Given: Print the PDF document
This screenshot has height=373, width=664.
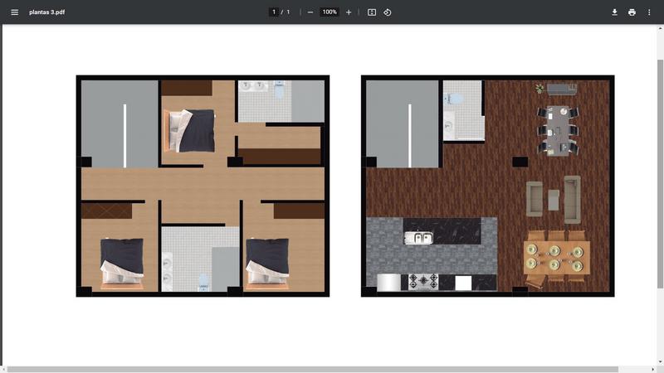Looking at the screenshot, I should [632, 12].
